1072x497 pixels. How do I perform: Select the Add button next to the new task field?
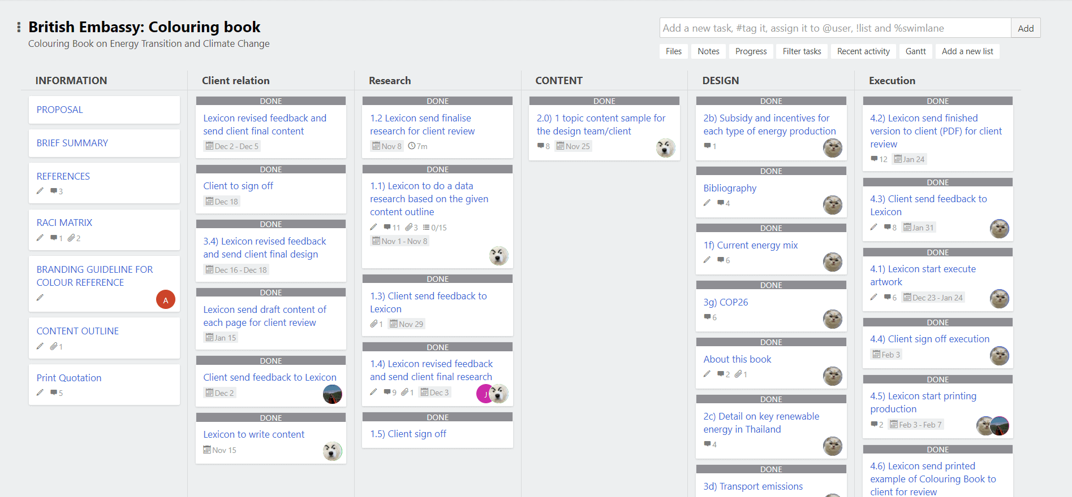pos(1026,28)
